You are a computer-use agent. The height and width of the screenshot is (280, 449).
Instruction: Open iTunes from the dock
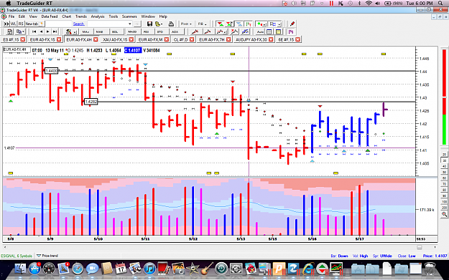click(x=149, y=269)
